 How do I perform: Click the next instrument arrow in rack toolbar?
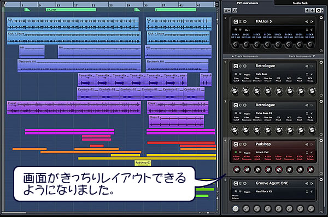coord(312,10)
